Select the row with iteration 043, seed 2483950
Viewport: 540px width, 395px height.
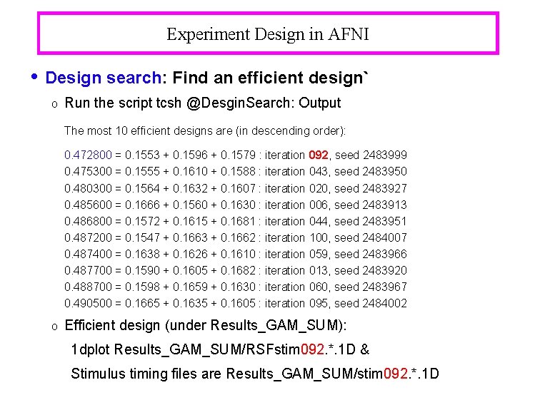coord(236,171)
